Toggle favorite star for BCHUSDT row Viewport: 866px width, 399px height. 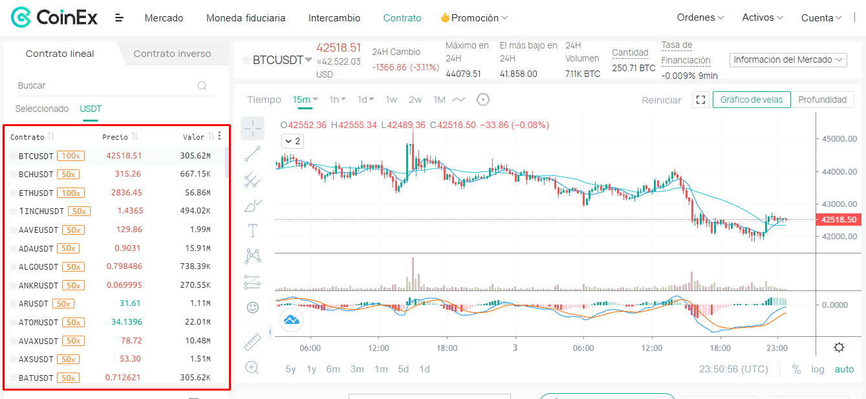[x=12, y=174]
